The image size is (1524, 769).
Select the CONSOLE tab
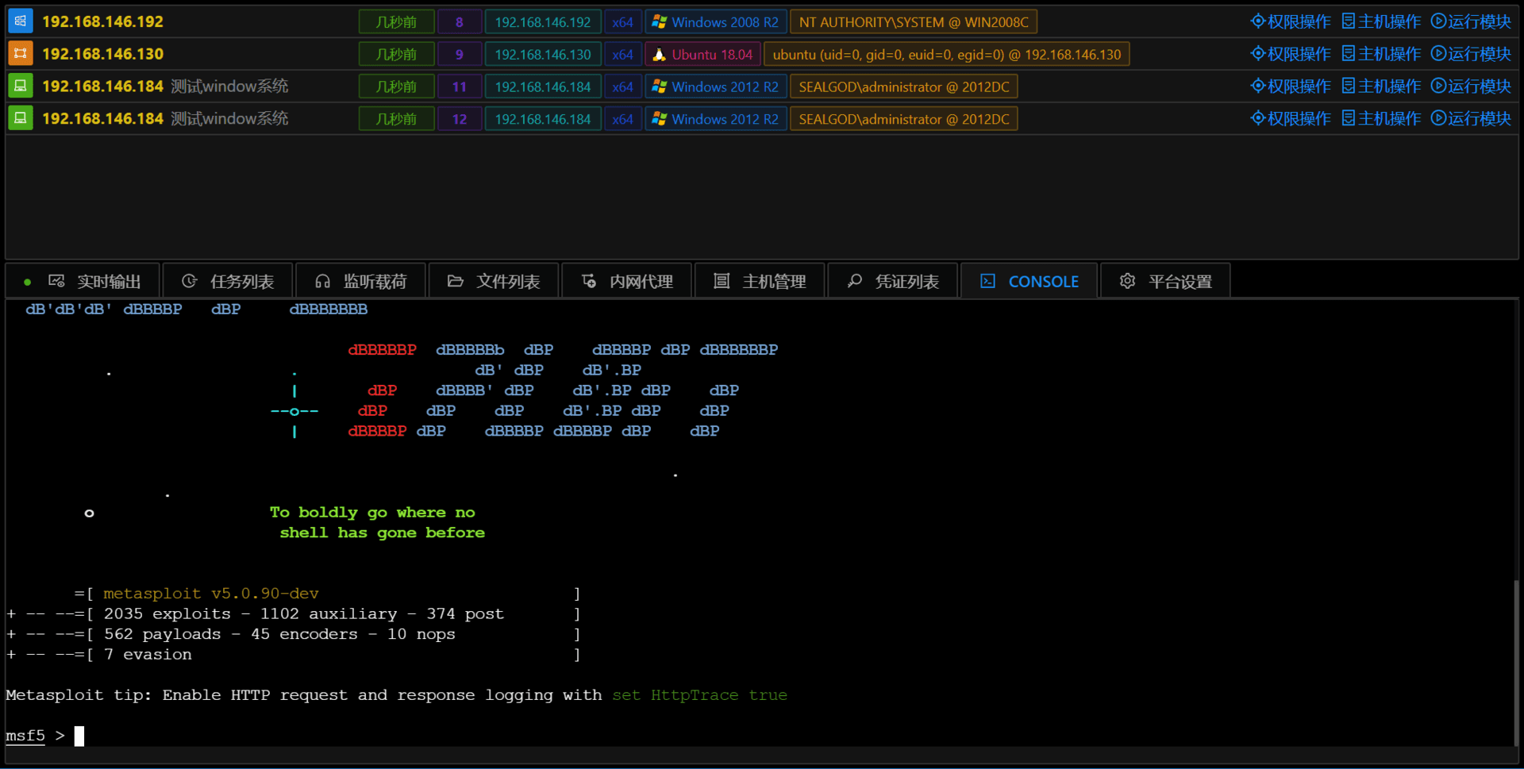1029,282
